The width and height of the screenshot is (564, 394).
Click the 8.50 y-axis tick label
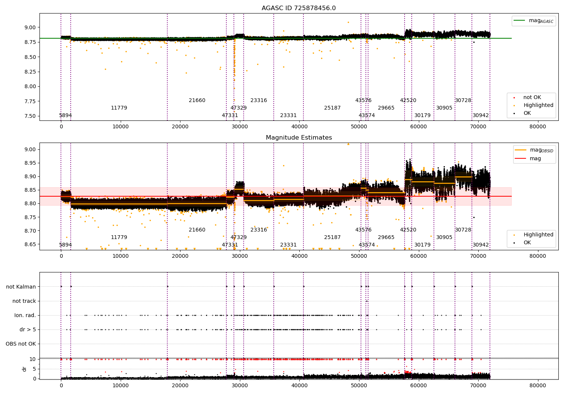(x=30, y=57)
